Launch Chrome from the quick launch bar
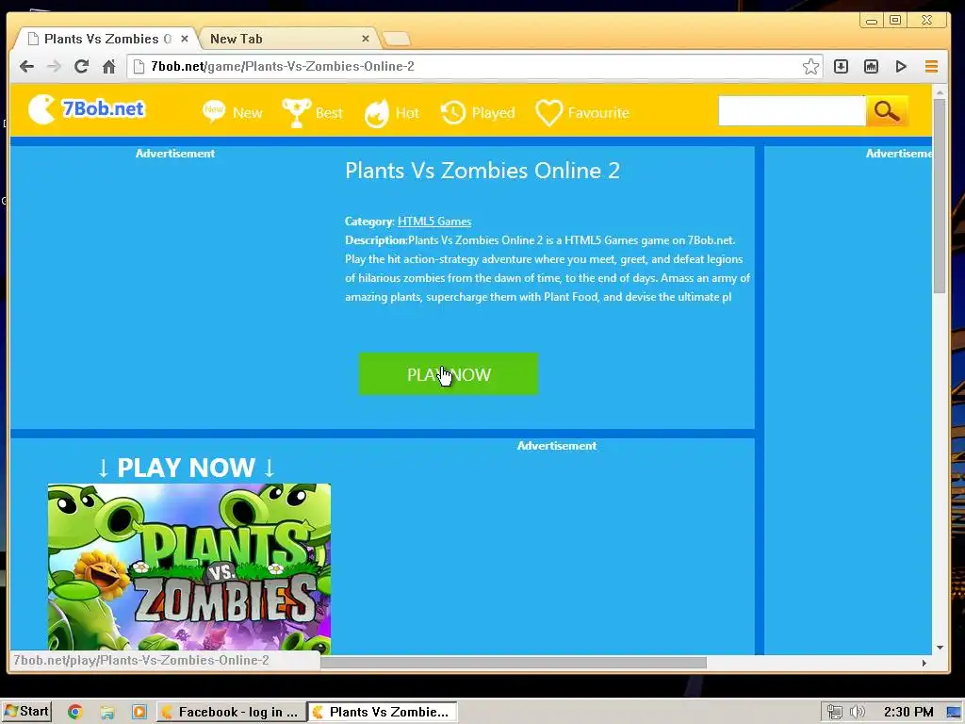The image size is (965, 724). pos(75,713)
